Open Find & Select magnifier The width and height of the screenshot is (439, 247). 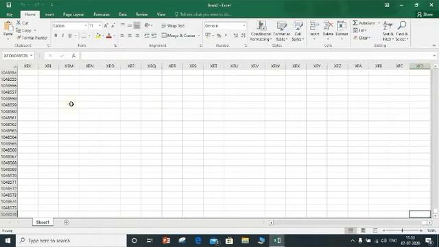pos(402,31)
